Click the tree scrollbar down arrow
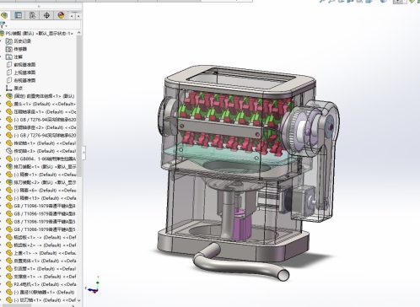Image resolution: width=420 pixels, height=307 pixels. (x=78, y=300)
